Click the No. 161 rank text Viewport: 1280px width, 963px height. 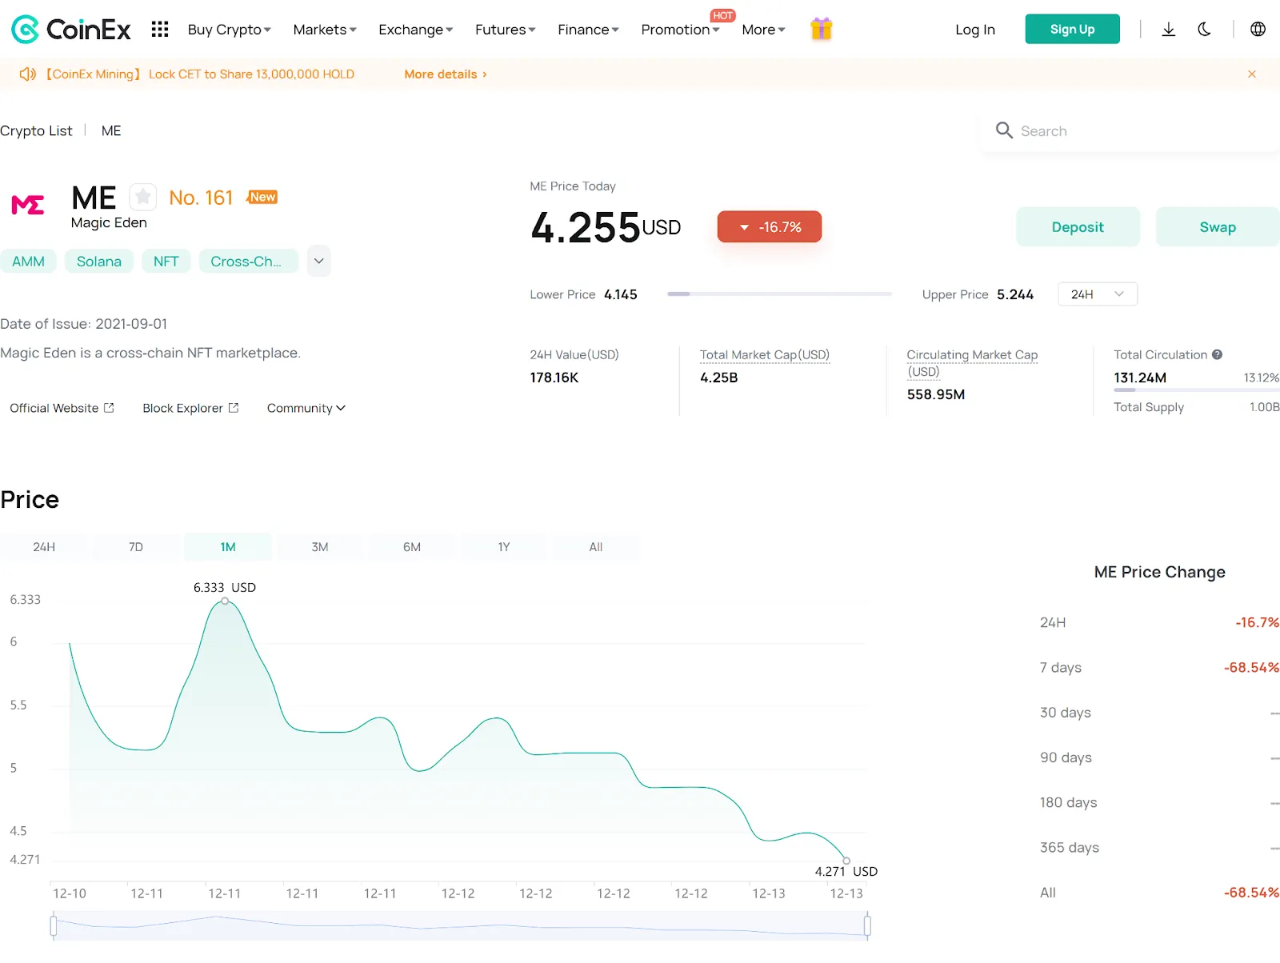201,198
